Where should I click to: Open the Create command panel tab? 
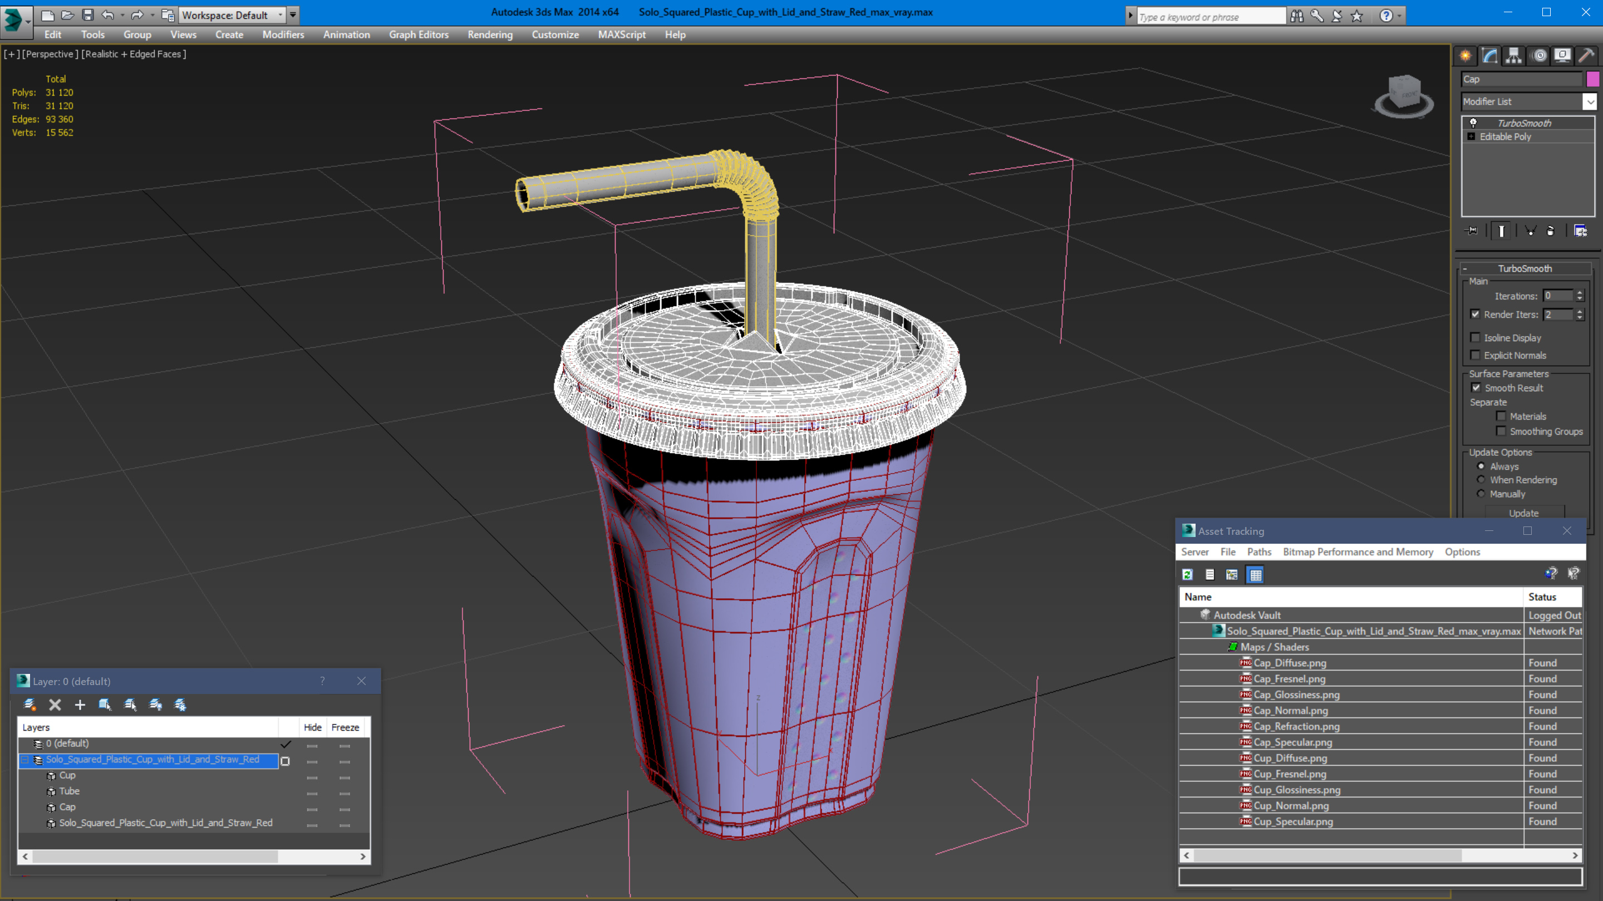click(x=1466, y=56)
